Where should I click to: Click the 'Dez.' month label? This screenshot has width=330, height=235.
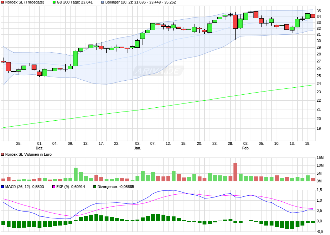[40, 148]
